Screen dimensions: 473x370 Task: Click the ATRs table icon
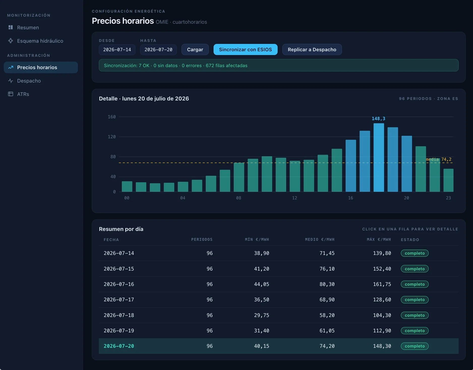pyautogui.click(x=11, y=94)
